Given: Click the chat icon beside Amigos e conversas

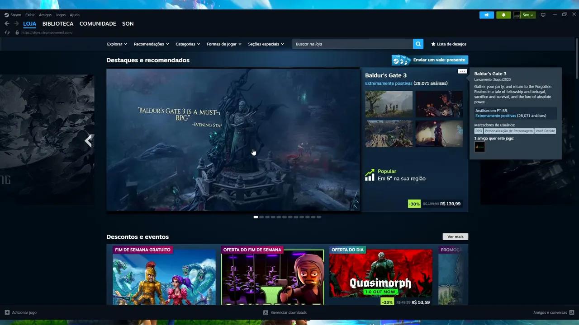Looking at the screenshot, I should (x=572, y=312).
